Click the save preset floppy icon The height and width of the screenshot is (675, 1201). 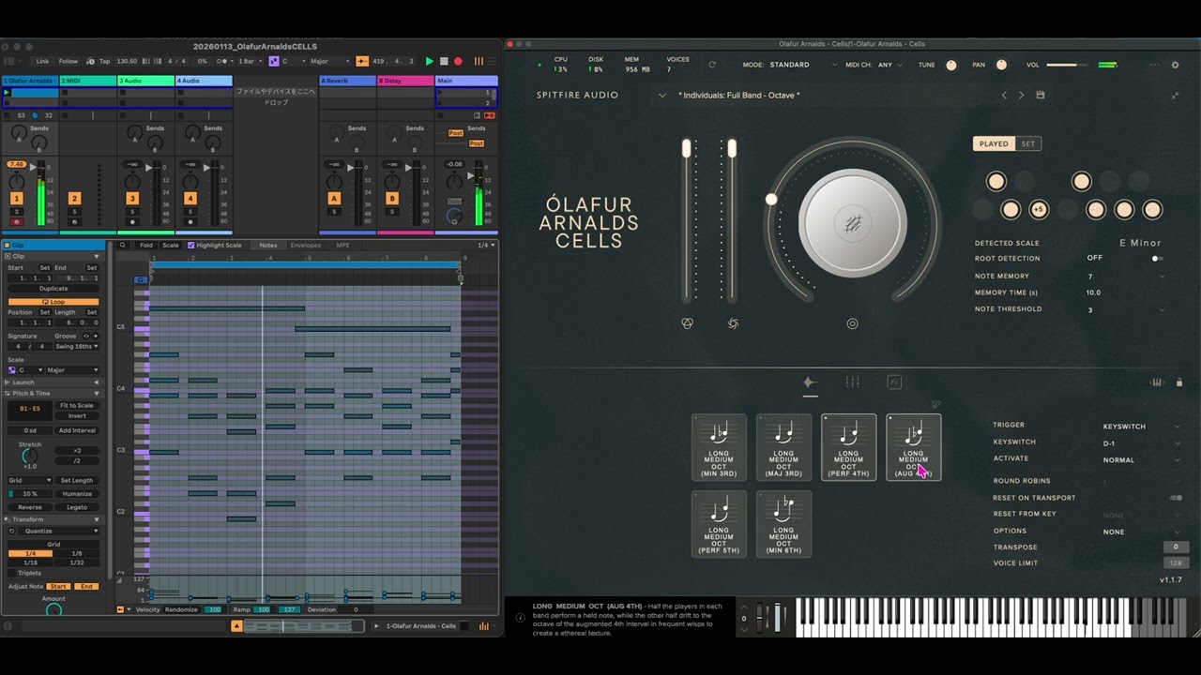[x=1040, y=95]
